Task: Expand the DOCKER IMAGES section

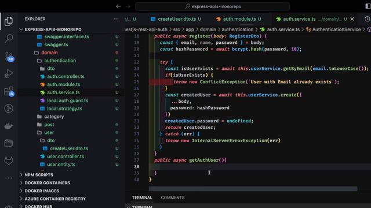Action: [x=42, y=191]
